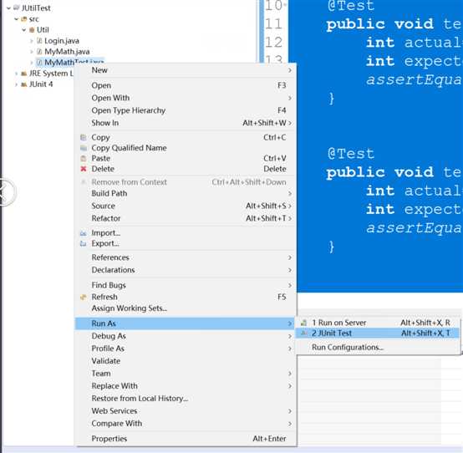Select Build Path menu entry
The width and height of the screenshot is (463, 453).
coord(186,193)
